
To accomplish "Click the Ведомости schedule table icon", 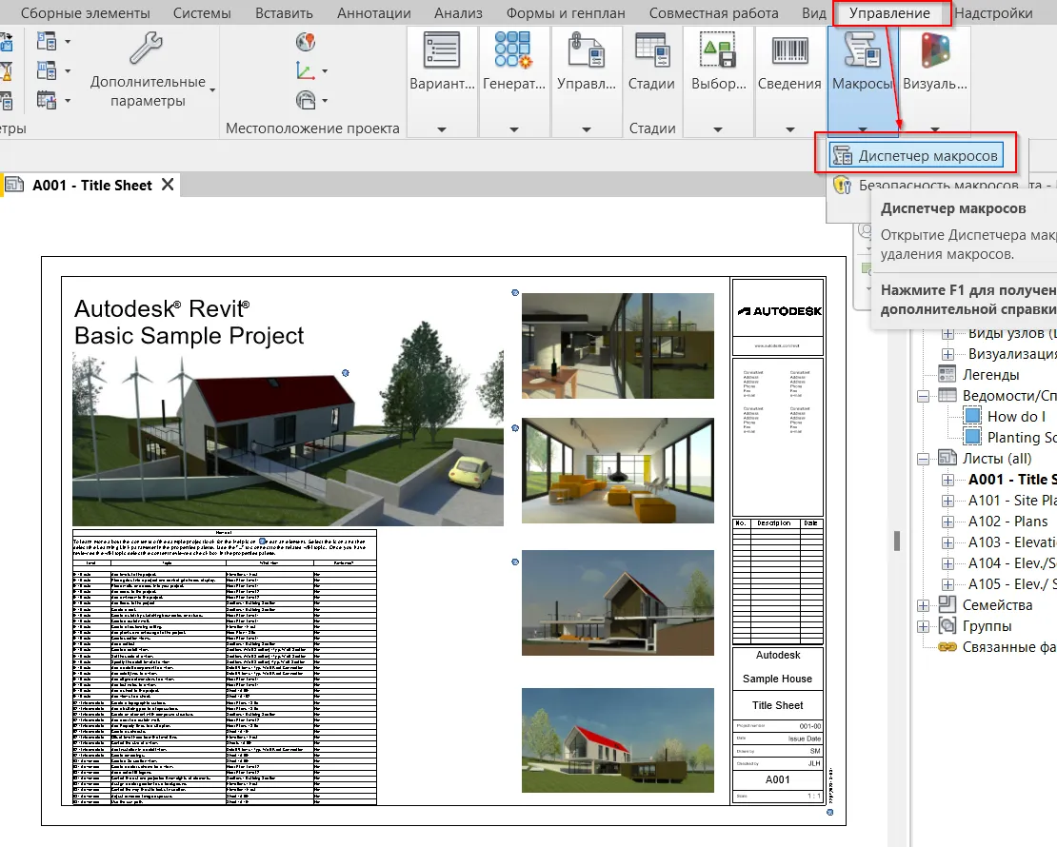I will point(947,395).
